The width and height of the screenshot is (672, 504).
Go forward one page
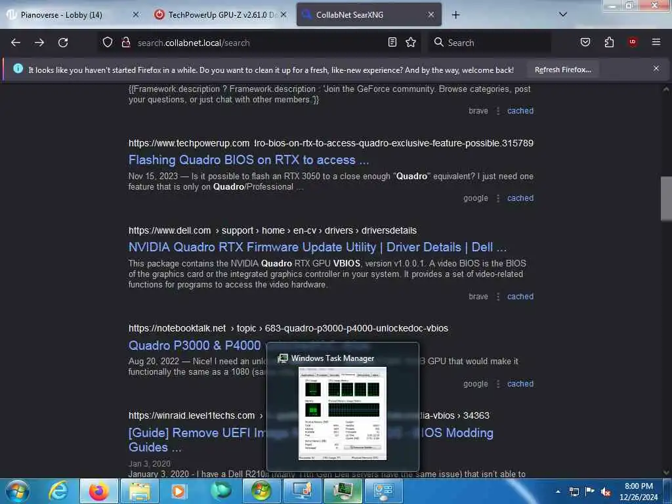click(x=39, y=43)
